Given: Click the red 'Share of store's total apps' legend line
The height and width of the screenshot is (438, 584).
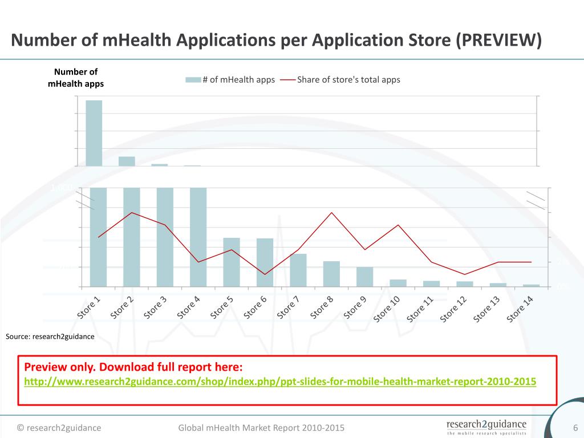Looking at the screenshot, I should point(287,80).
